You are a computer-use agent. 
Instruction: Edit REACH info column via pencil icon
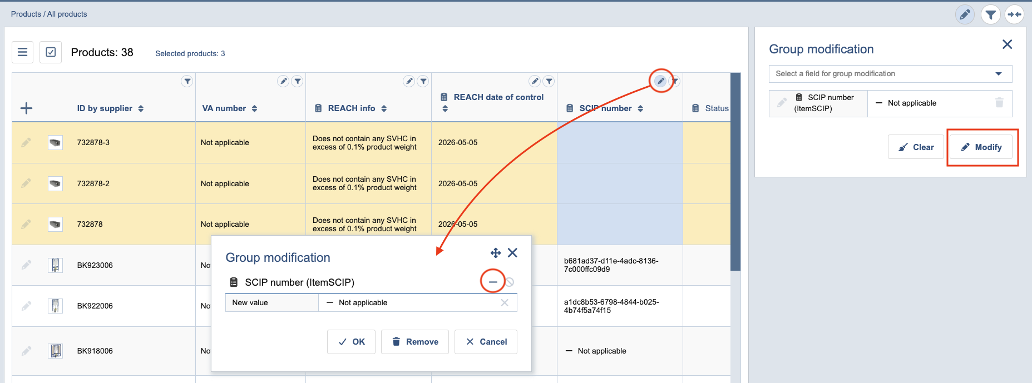[409, 81]
